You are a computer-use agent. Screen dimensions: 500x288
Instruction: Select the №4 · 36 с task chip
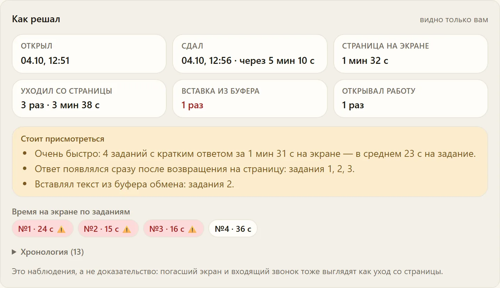pyautogui.click(x=233, y=229)
